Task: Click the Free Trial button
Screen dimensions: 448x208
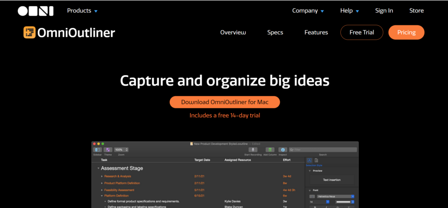Action: (362, 32)
